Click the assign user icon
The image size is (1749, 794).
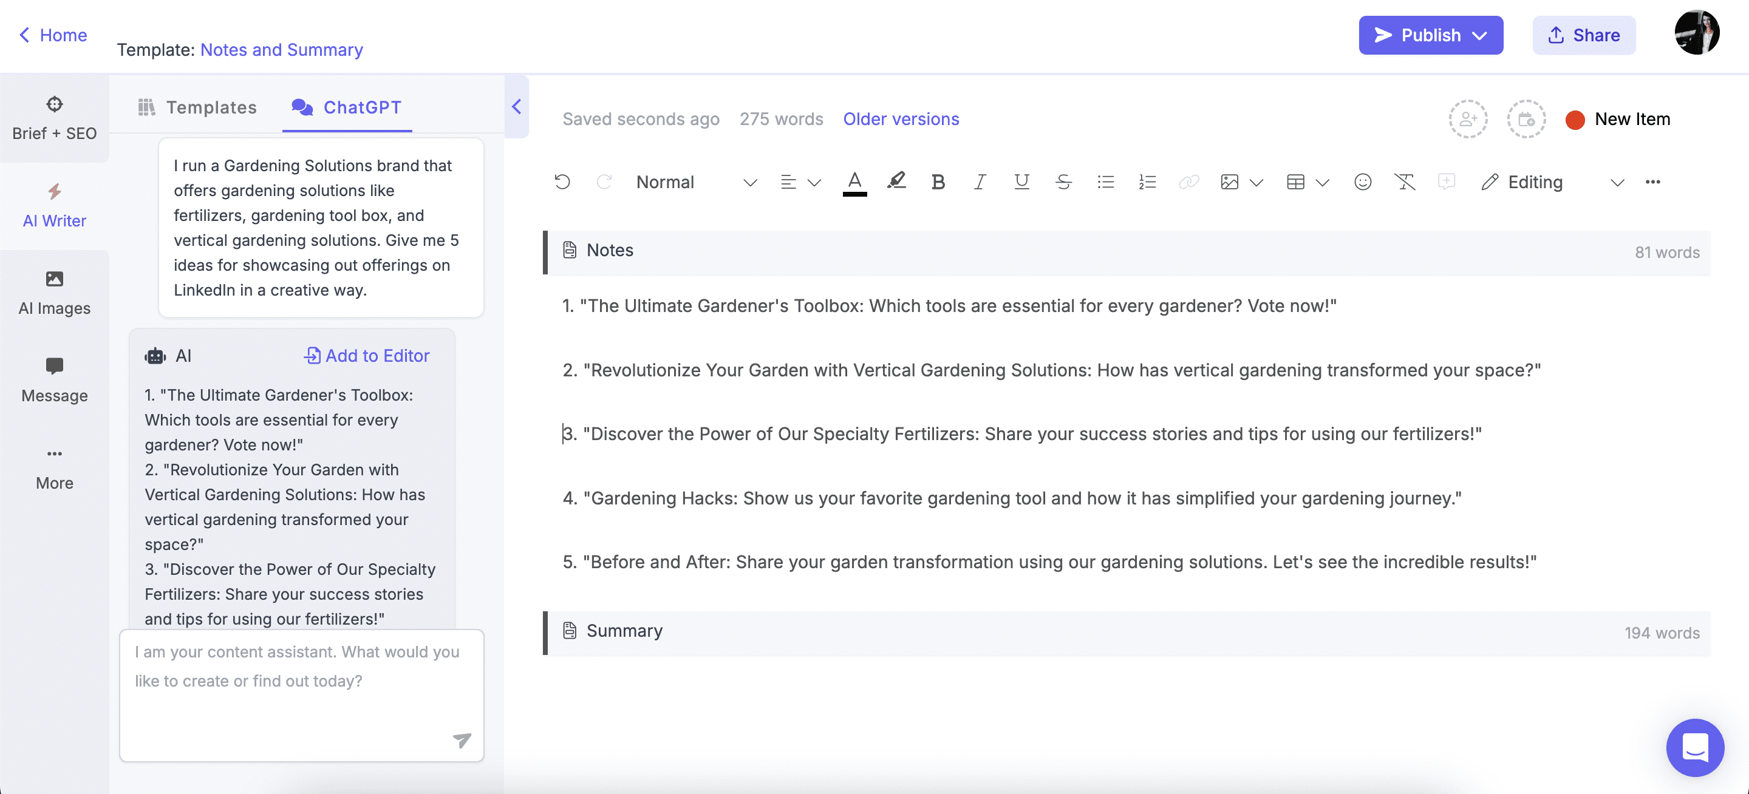1468,120
